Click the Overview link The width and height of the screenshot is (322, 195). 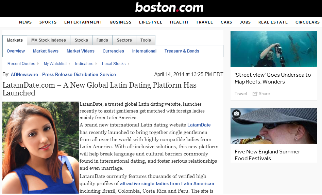tap(16, 51)
